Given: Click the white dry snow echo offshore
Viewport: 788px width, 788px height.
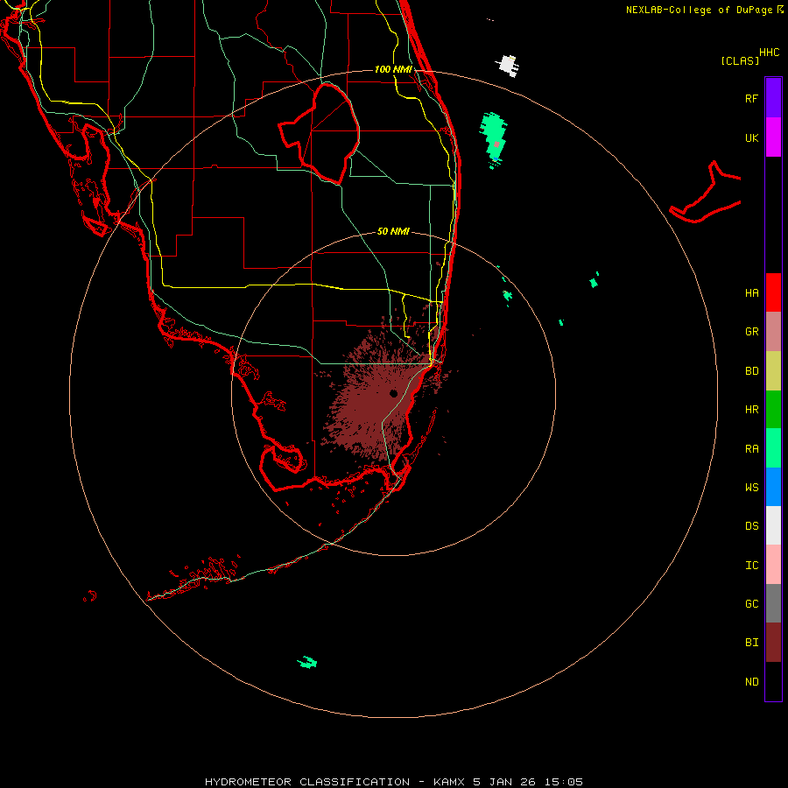Looking at the screenshot, I should coord(508,66).
